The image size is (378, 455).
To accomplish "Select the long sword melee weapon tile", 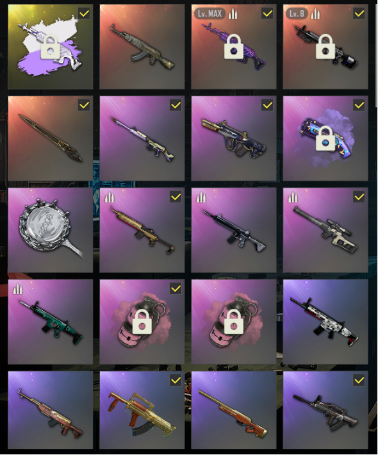I will (x=50, y=138).
